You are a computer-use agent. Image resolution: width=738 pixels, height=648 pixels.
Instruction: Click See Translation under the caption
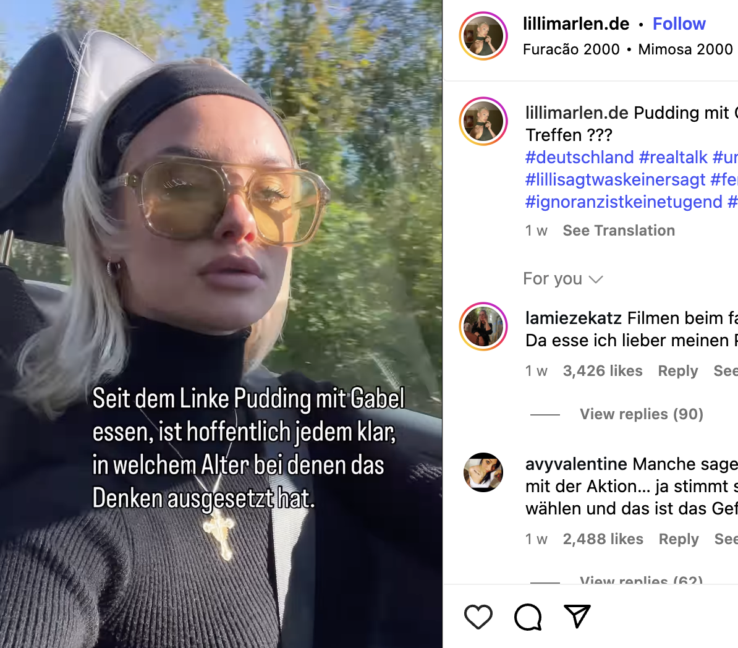pyautogui.click(x=619, y=230)
